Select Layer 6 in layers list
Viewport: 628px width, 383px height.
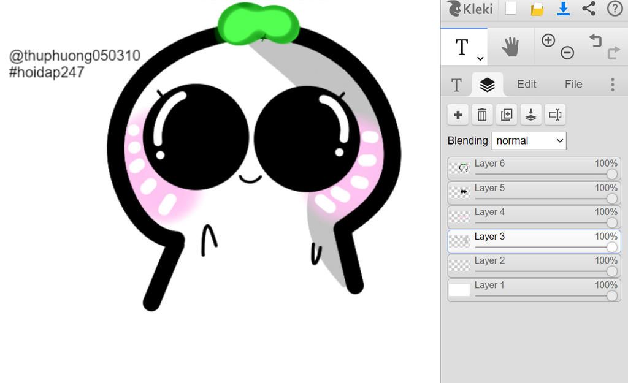pos(534,169)
